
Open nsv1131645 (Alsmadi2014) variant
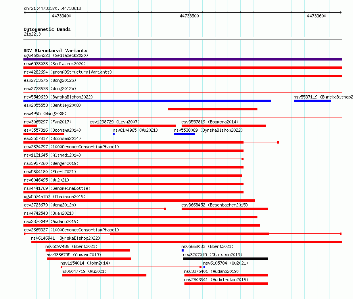[x=52, y=155]
